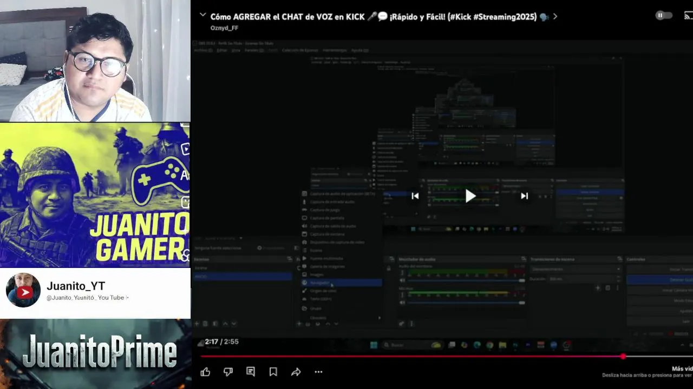Open the video title details arrow
693x389 pixels.
555,17
